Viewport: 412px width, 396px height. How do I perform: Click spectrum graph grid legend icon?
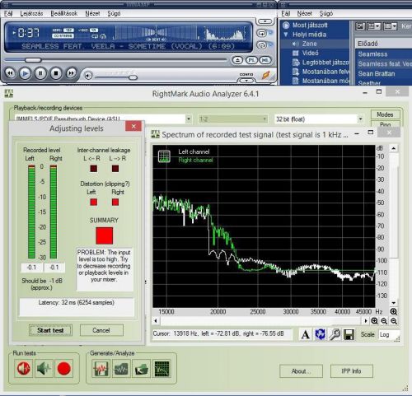[x=164, y=156]
